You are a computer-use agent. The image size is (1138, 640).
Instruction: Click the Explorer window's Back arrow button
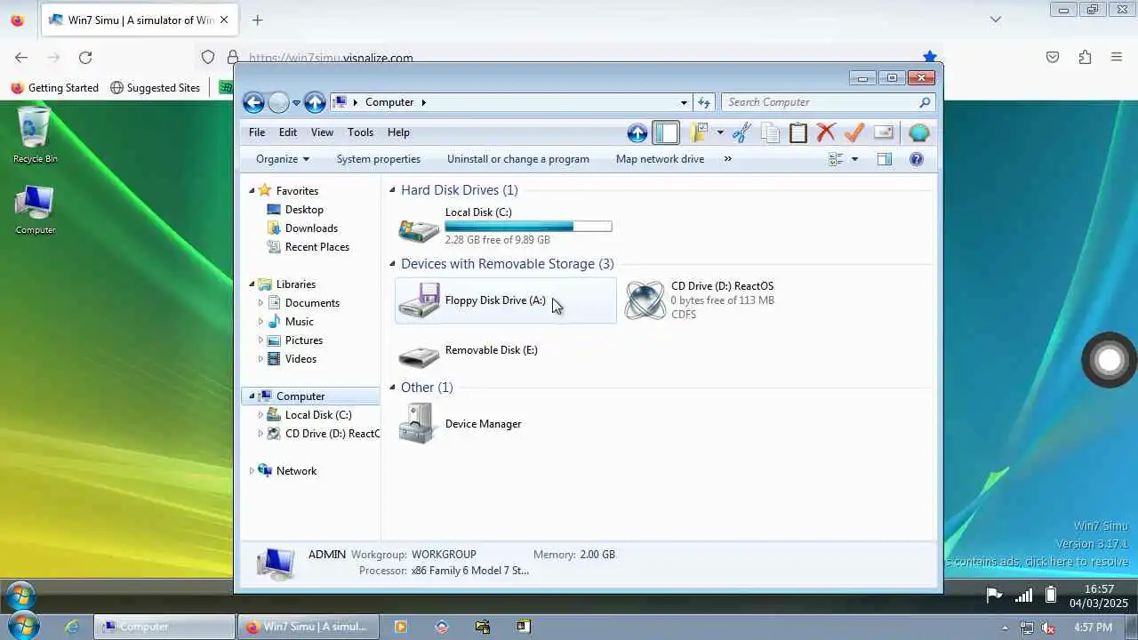(253, 102)
